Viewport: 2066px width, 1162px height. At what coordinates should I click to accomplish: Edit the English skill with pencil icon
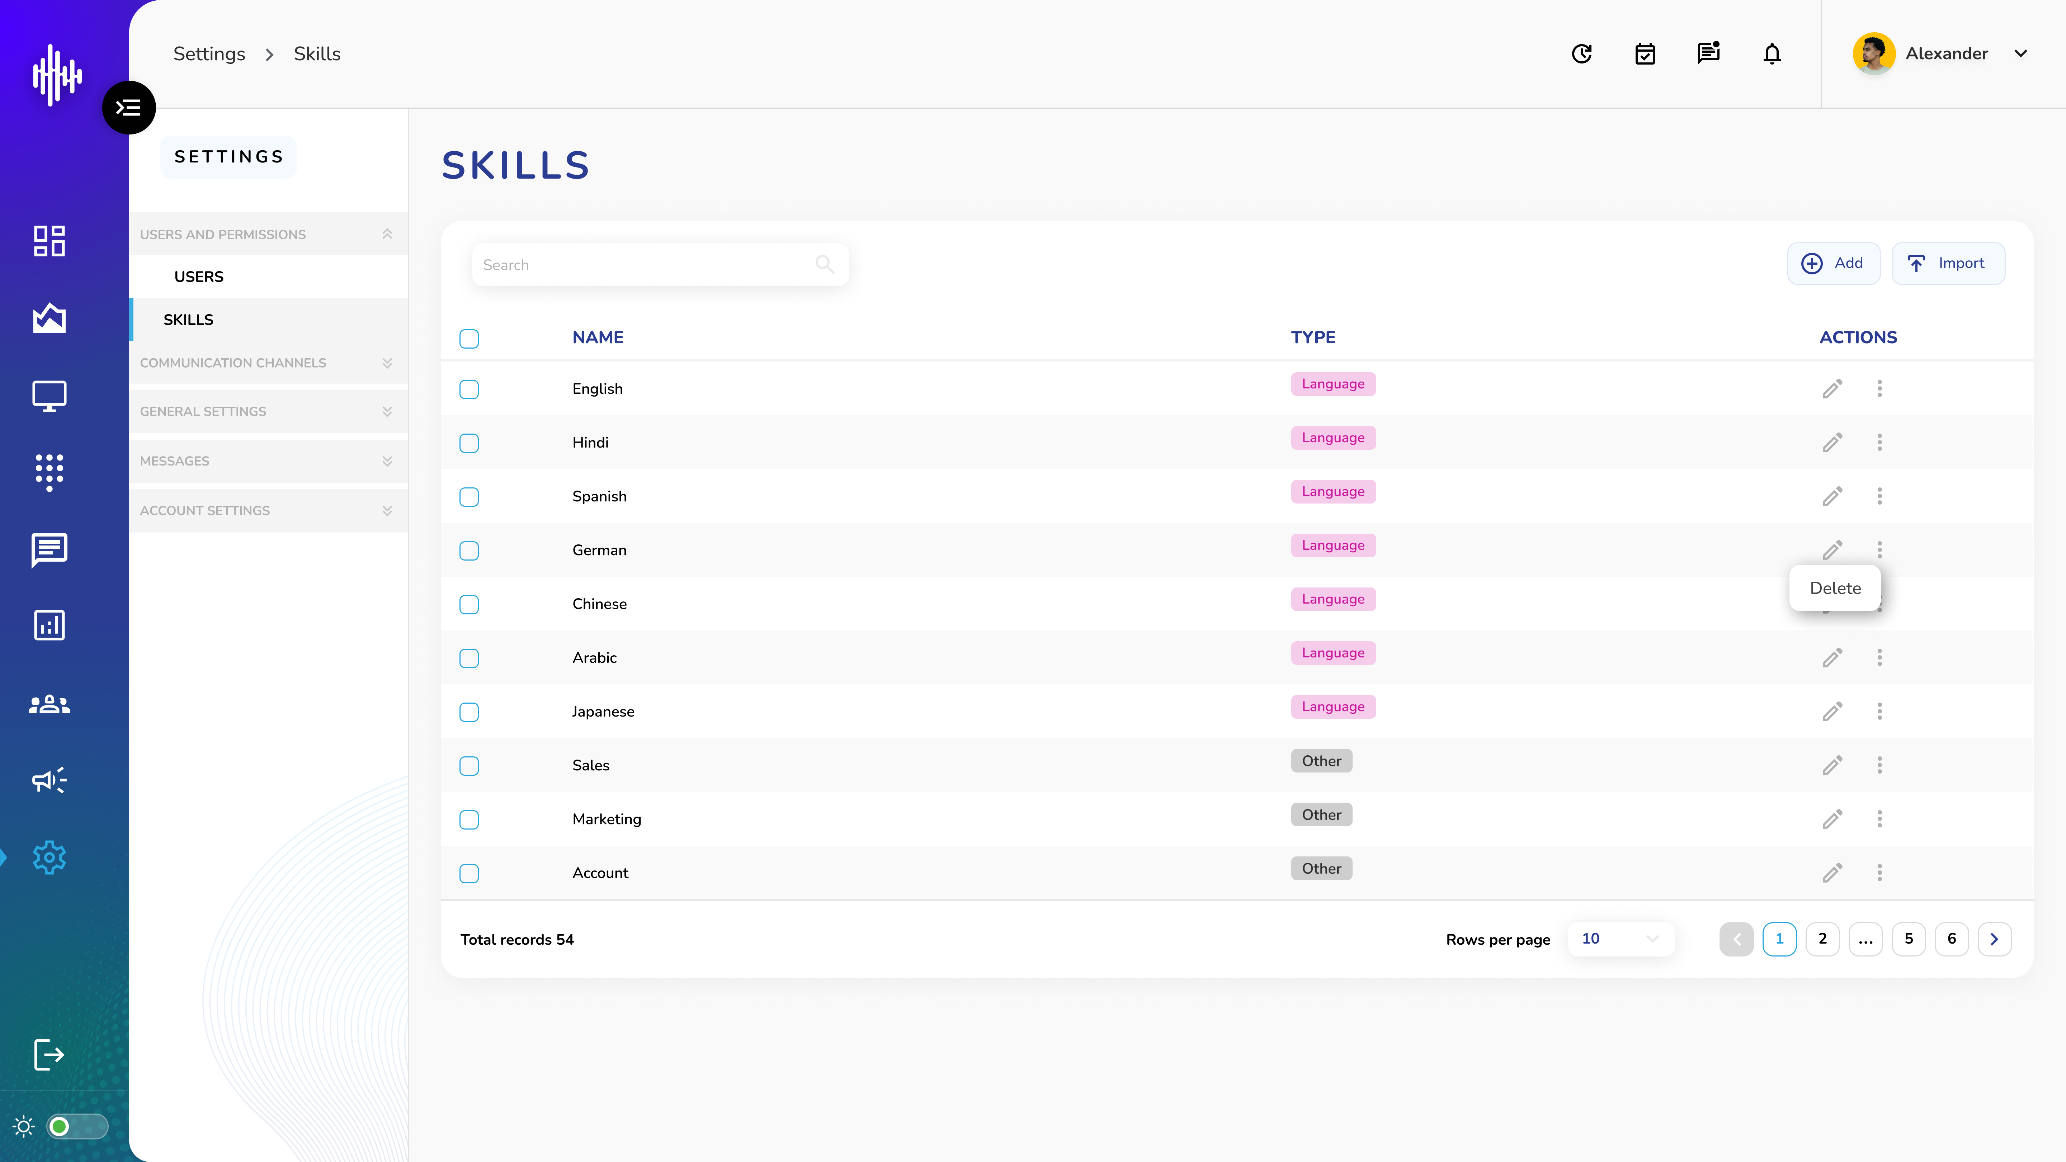[x=1832, y=389]
